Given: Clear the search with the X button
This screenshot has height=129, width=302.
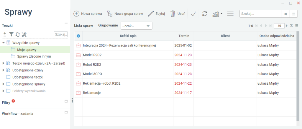Looking at the screenshot, I should coord(285,14).
